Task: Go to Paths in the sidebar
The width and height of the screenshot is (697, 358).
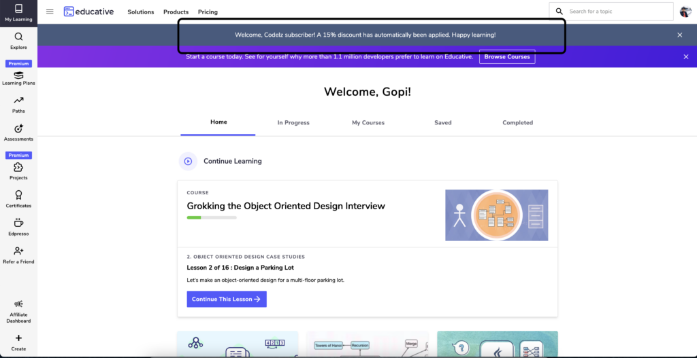Action: tap(18, 105)
